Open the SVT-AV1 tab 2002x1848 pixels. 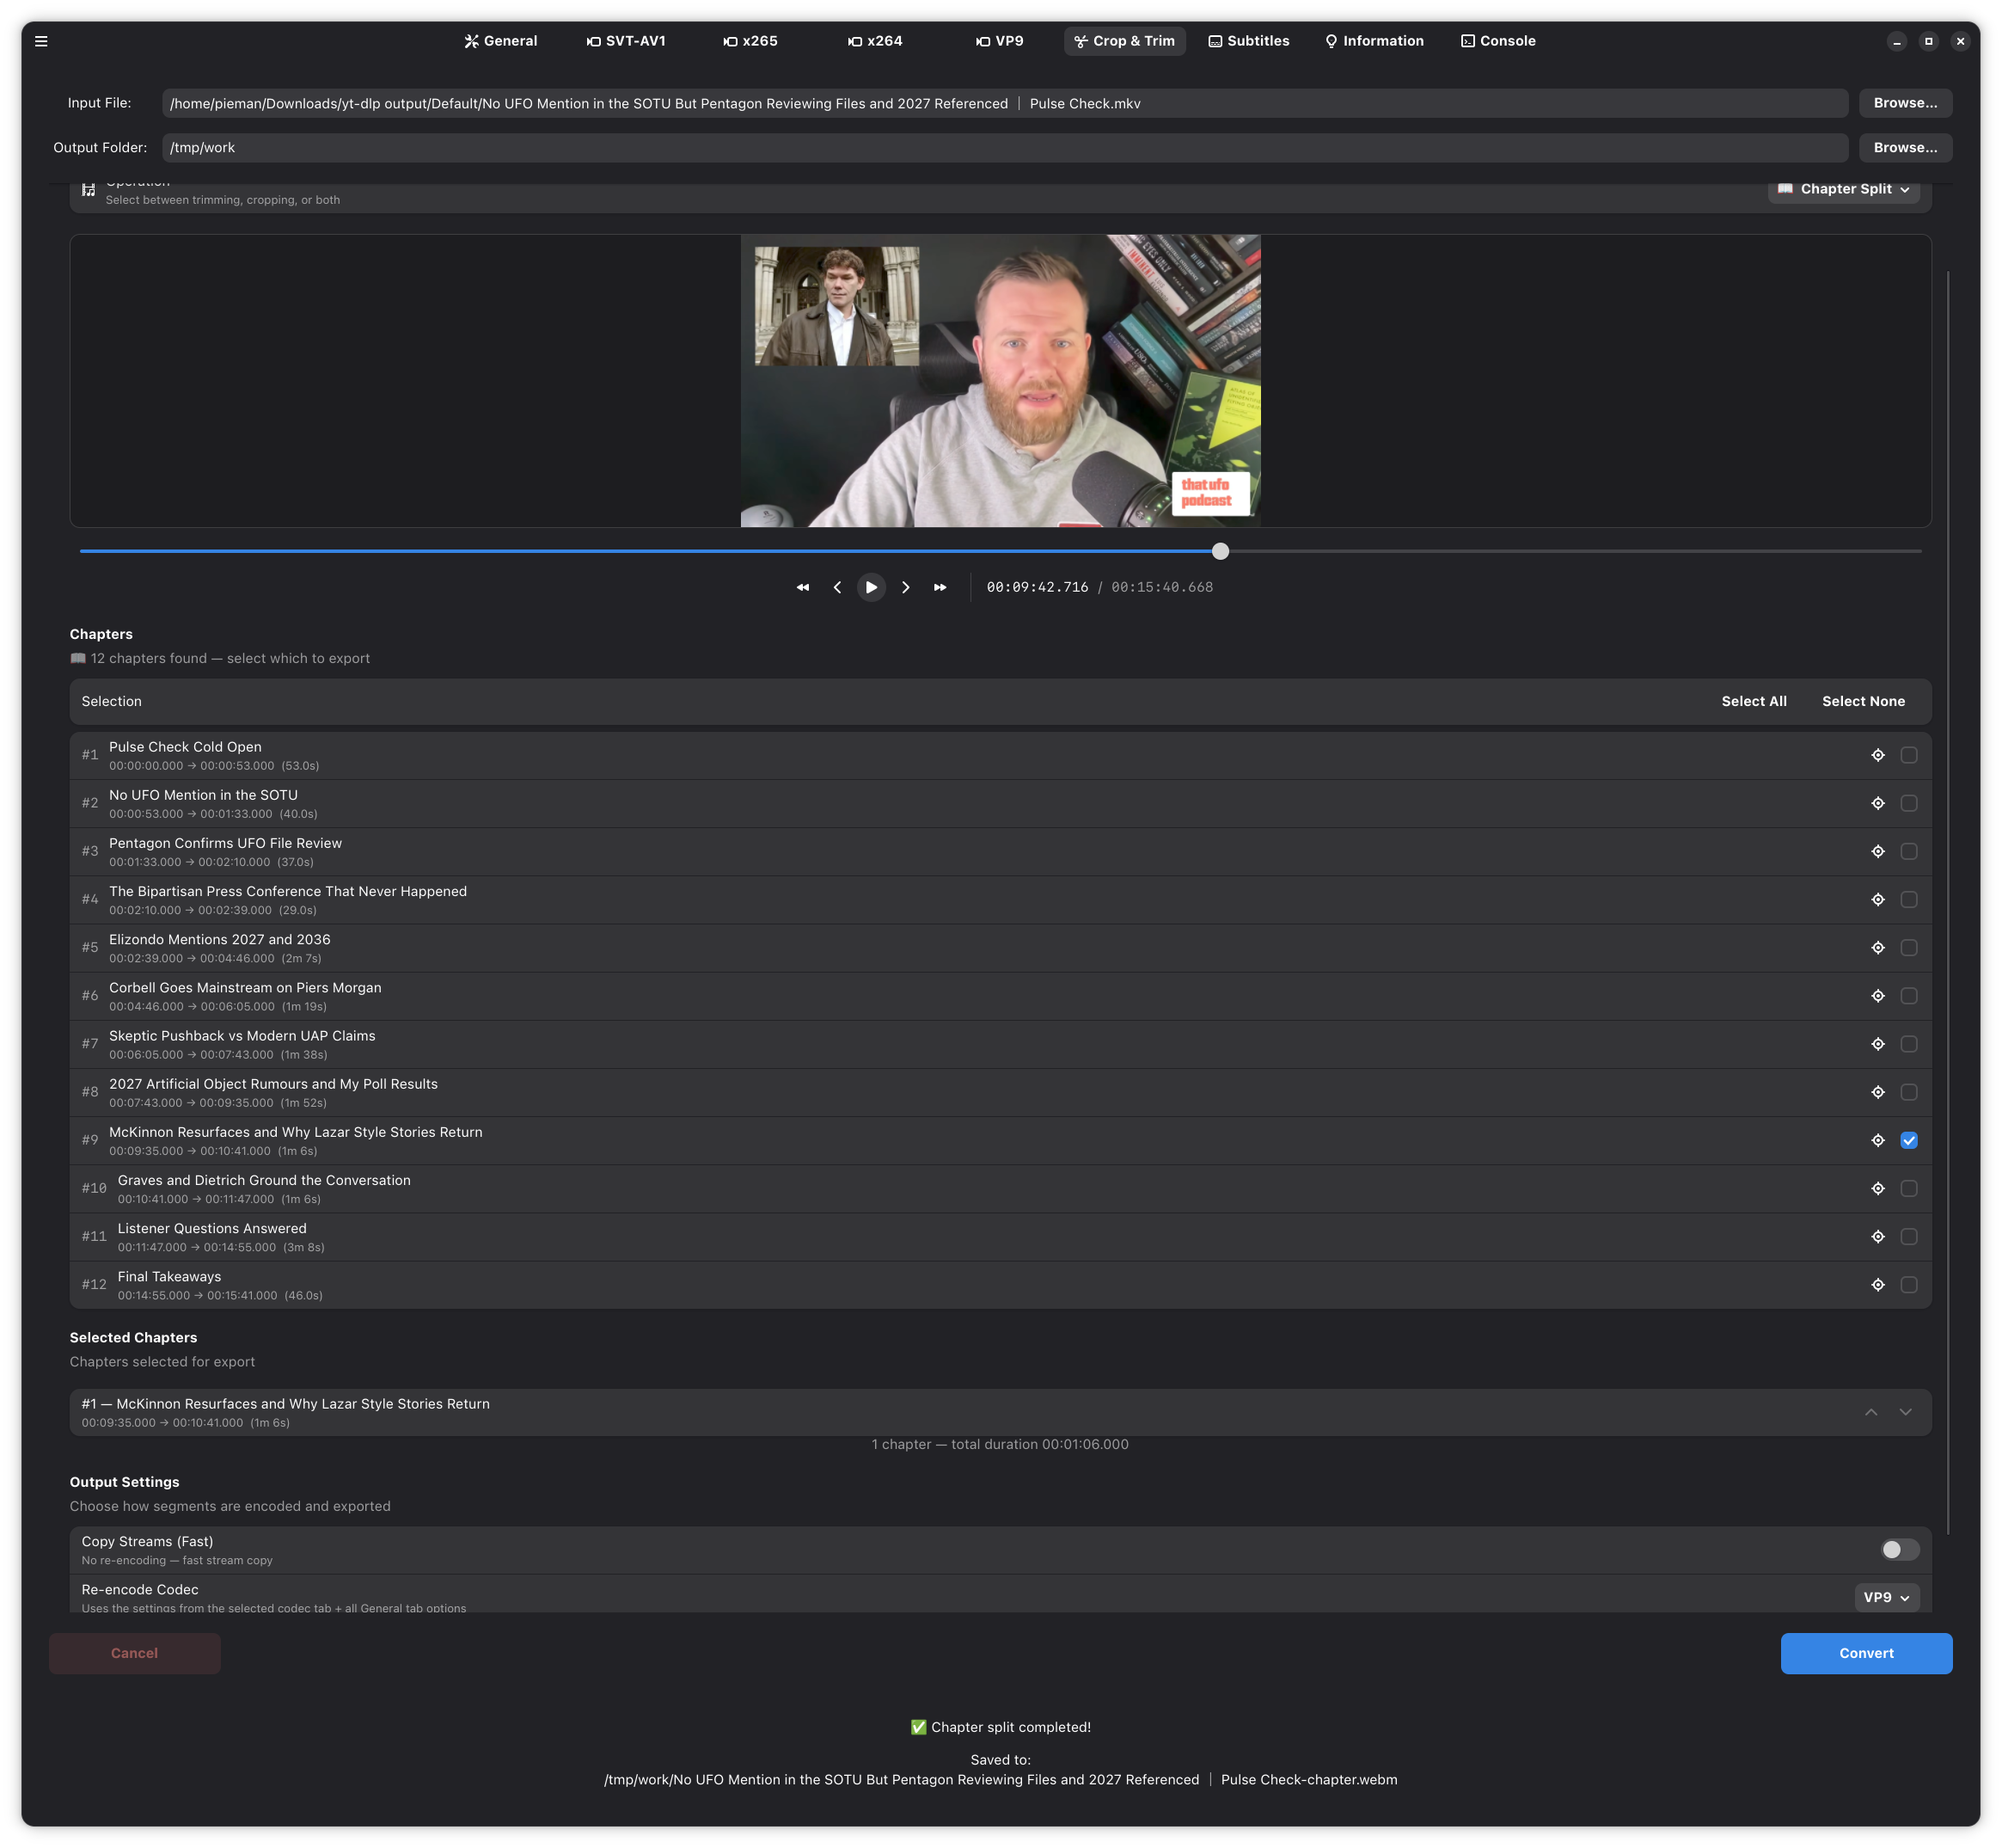[626, 41]
